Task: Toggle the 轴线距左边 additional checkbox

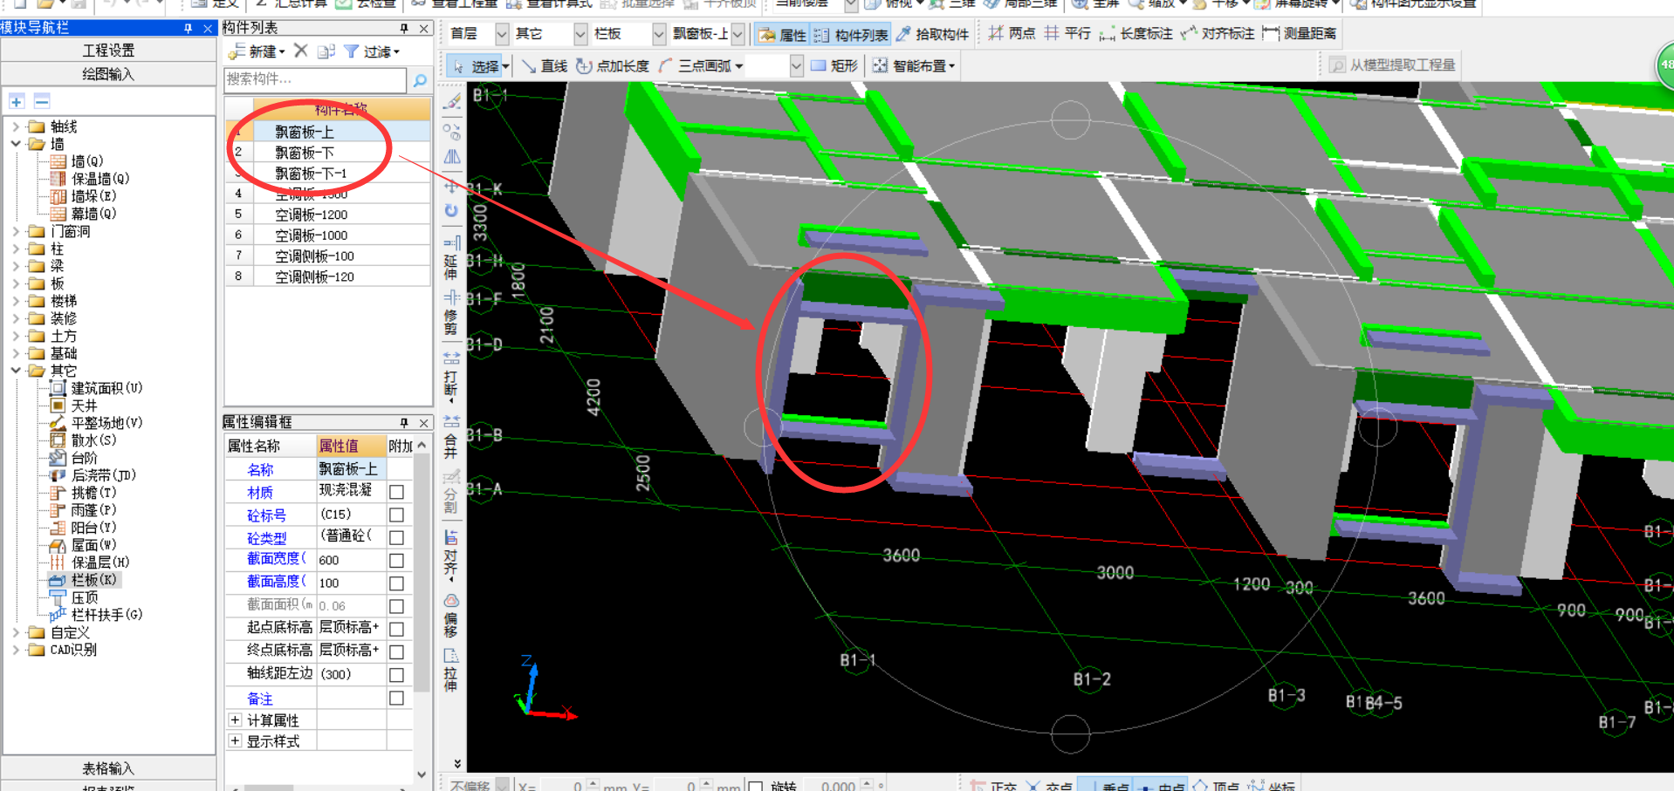Action: pyautogui.click(x=396, y=675)
